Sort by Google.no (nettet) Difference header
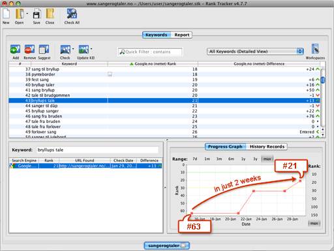The image size is (334, 251). click(x=259, y=64)
